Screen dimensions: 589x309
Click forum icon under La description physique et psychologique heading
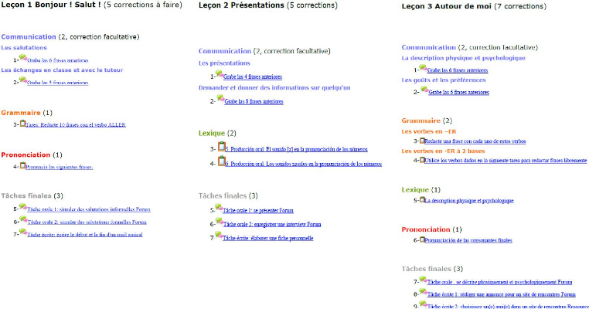pos(423,68)
